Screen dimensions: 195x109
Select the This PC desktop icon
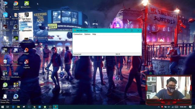point(5,5)
